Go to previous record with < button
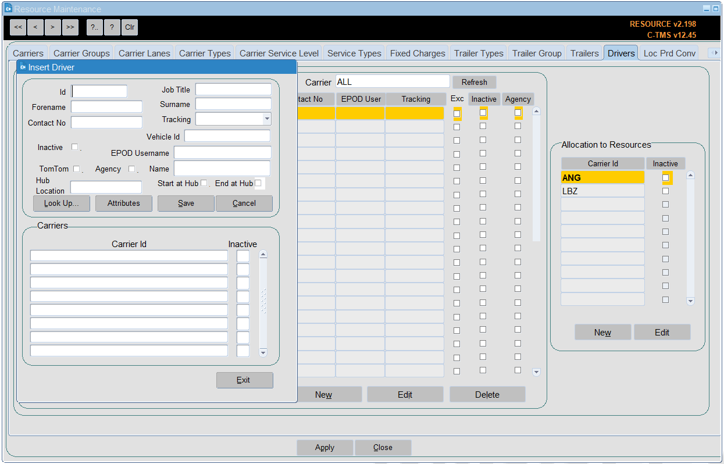 pyautogui.click(x=35, y=27)
